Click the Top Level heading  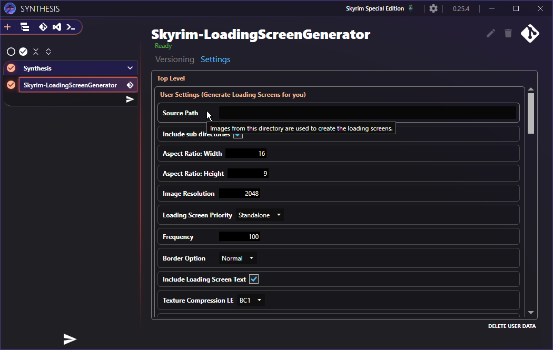coord(171,78)
